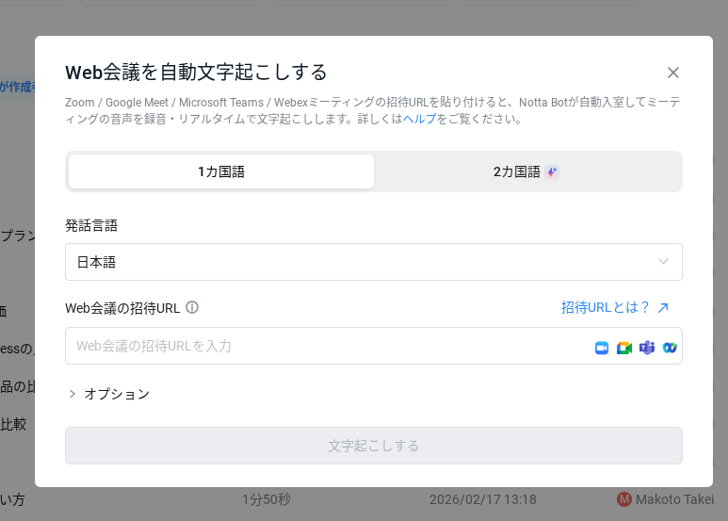Click the red M avatar of Makoto Takei
The image size is (728, 521).
[x=623, y=499]
